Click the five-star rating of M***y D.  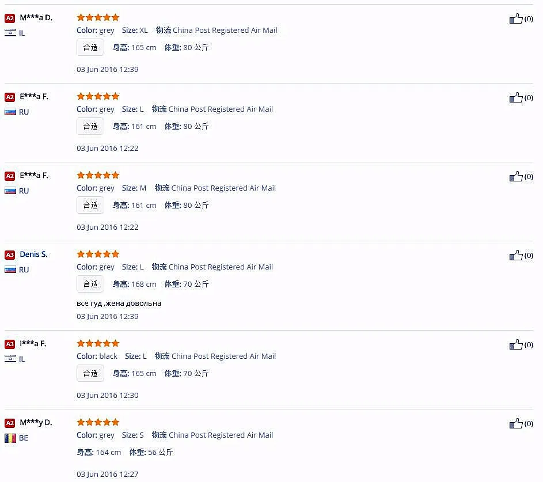pyautogui.click(x=98, y=422)
